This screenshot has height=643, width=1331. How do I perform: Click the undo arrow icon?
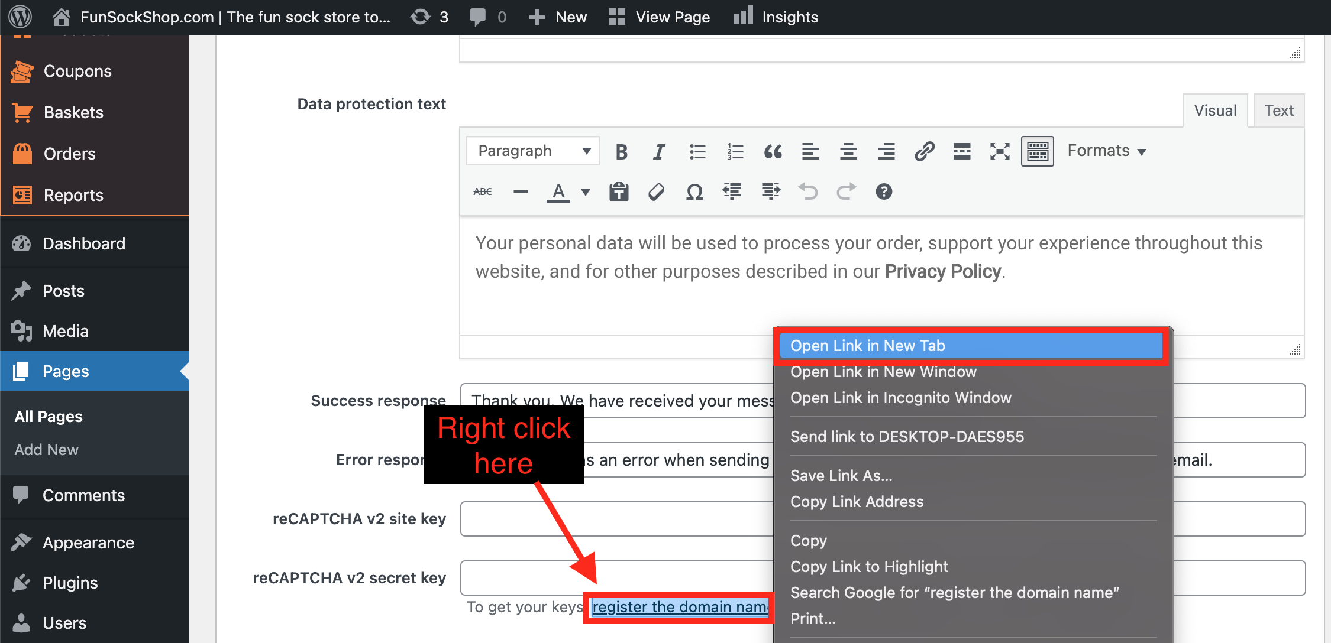pyautogui.click(x=808, y=191)
